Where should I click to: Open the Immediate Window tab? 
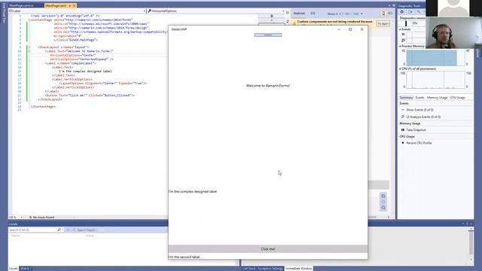[x=298, y=269]
